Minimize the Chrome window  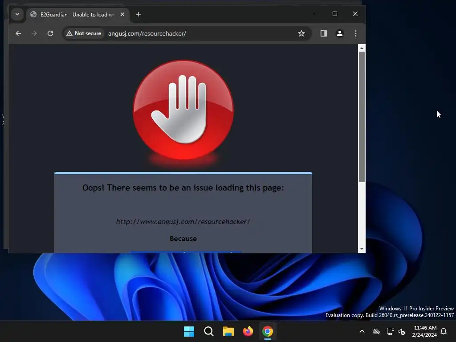pyautogui.click(x=314, y=14)
